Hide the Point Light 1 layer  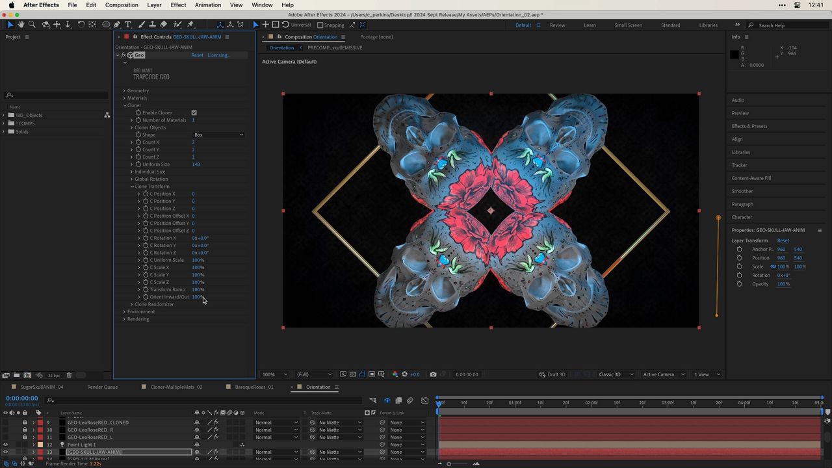6,445
